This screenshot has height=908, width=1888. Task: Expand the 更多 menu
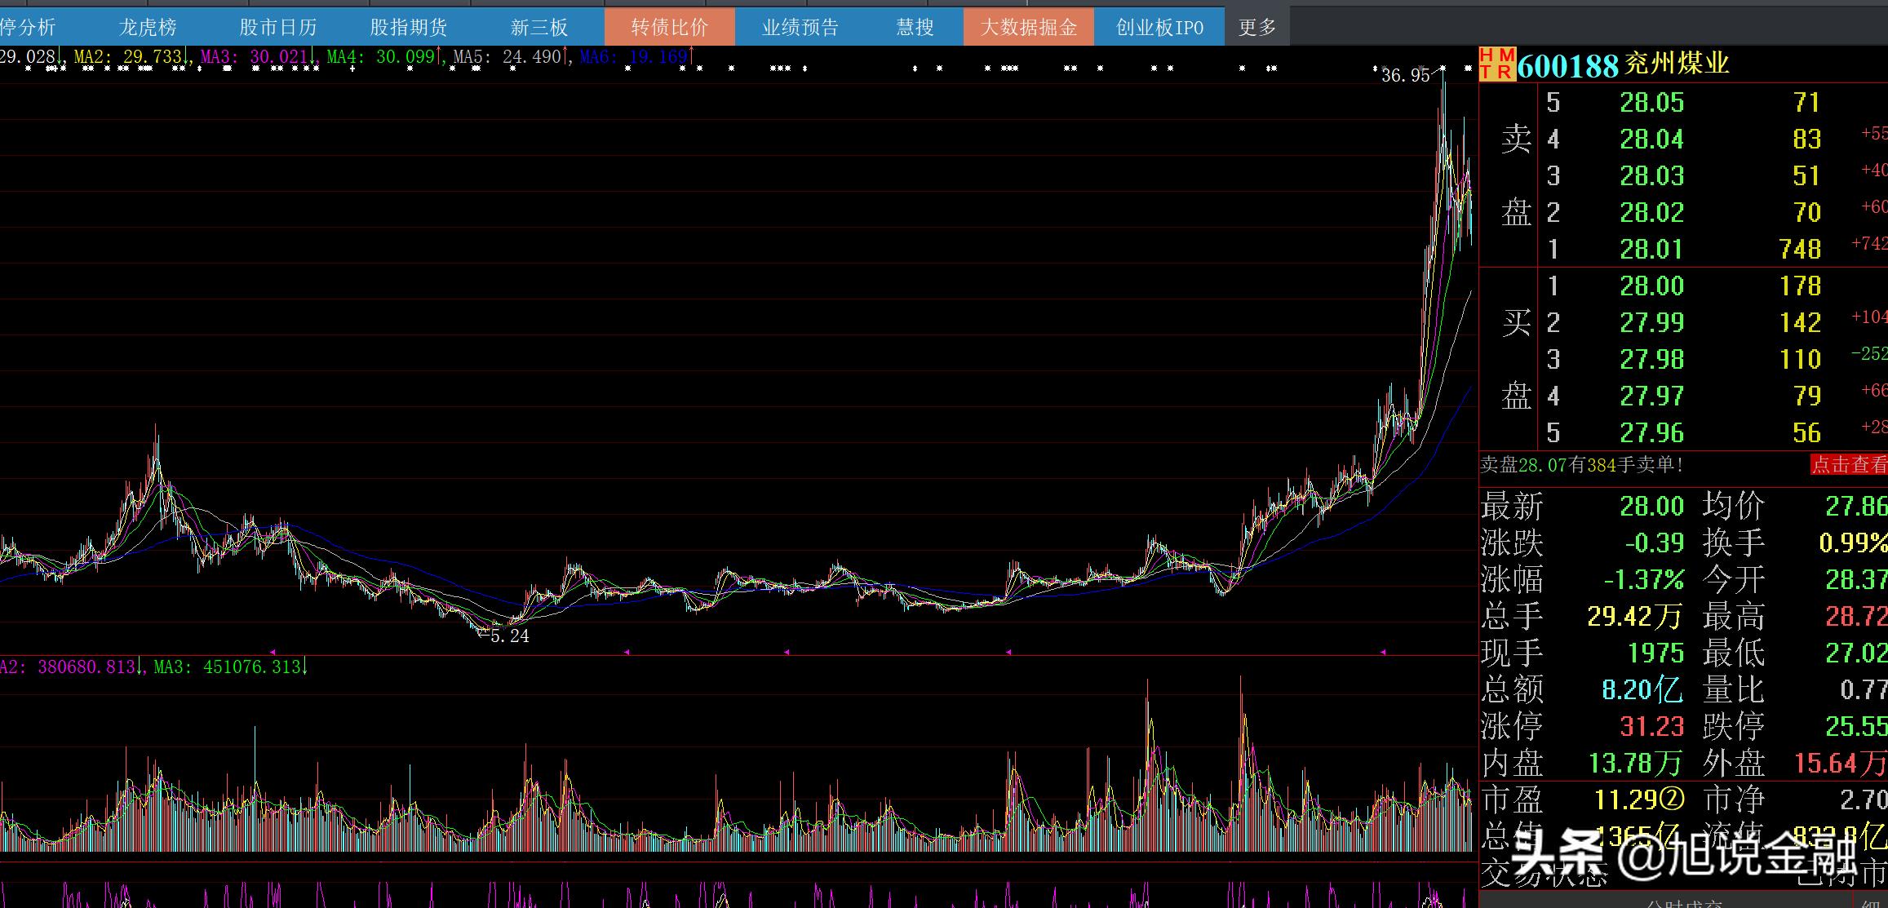[x=1256, y=28]
